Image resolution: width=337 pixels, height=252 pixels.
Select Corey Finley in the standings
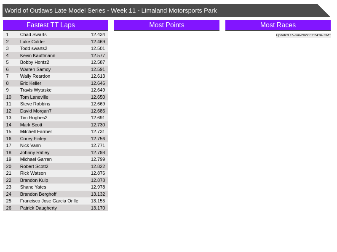(33, 139)
